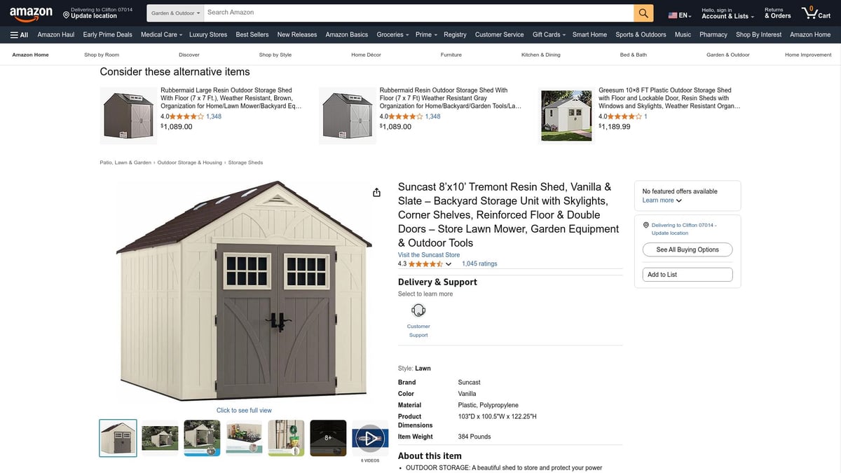Click the Amazon logo
This screenshot has width=841, height=473.
[x=31, y=13]
